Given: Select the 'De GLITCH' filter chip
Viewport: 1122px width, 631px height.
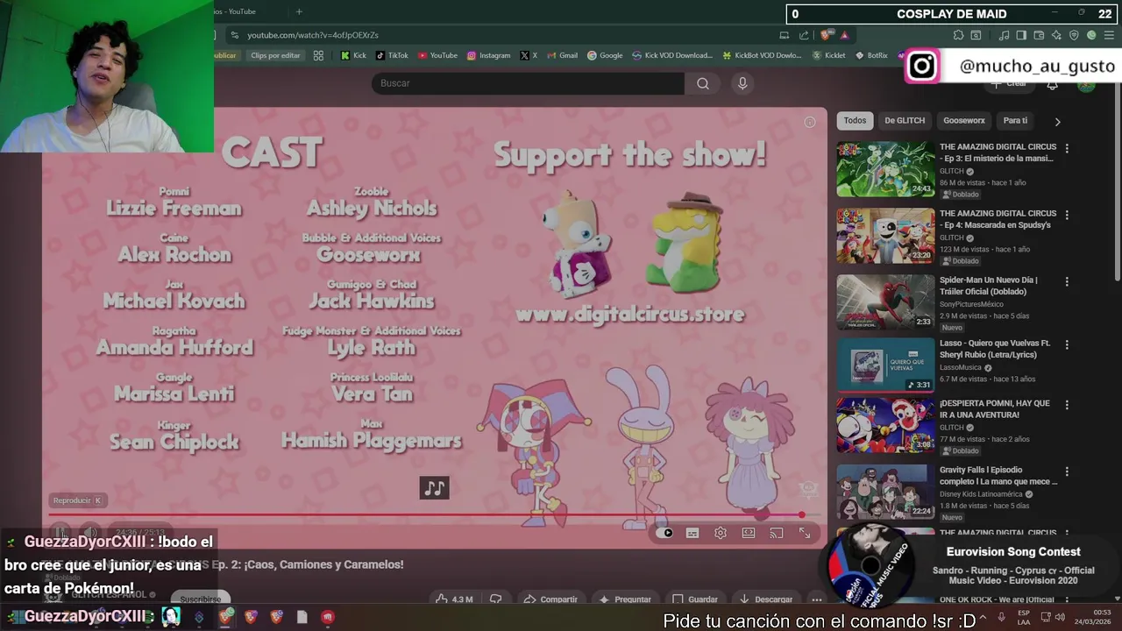Looking at the screenshot, I should click(905, 121).
